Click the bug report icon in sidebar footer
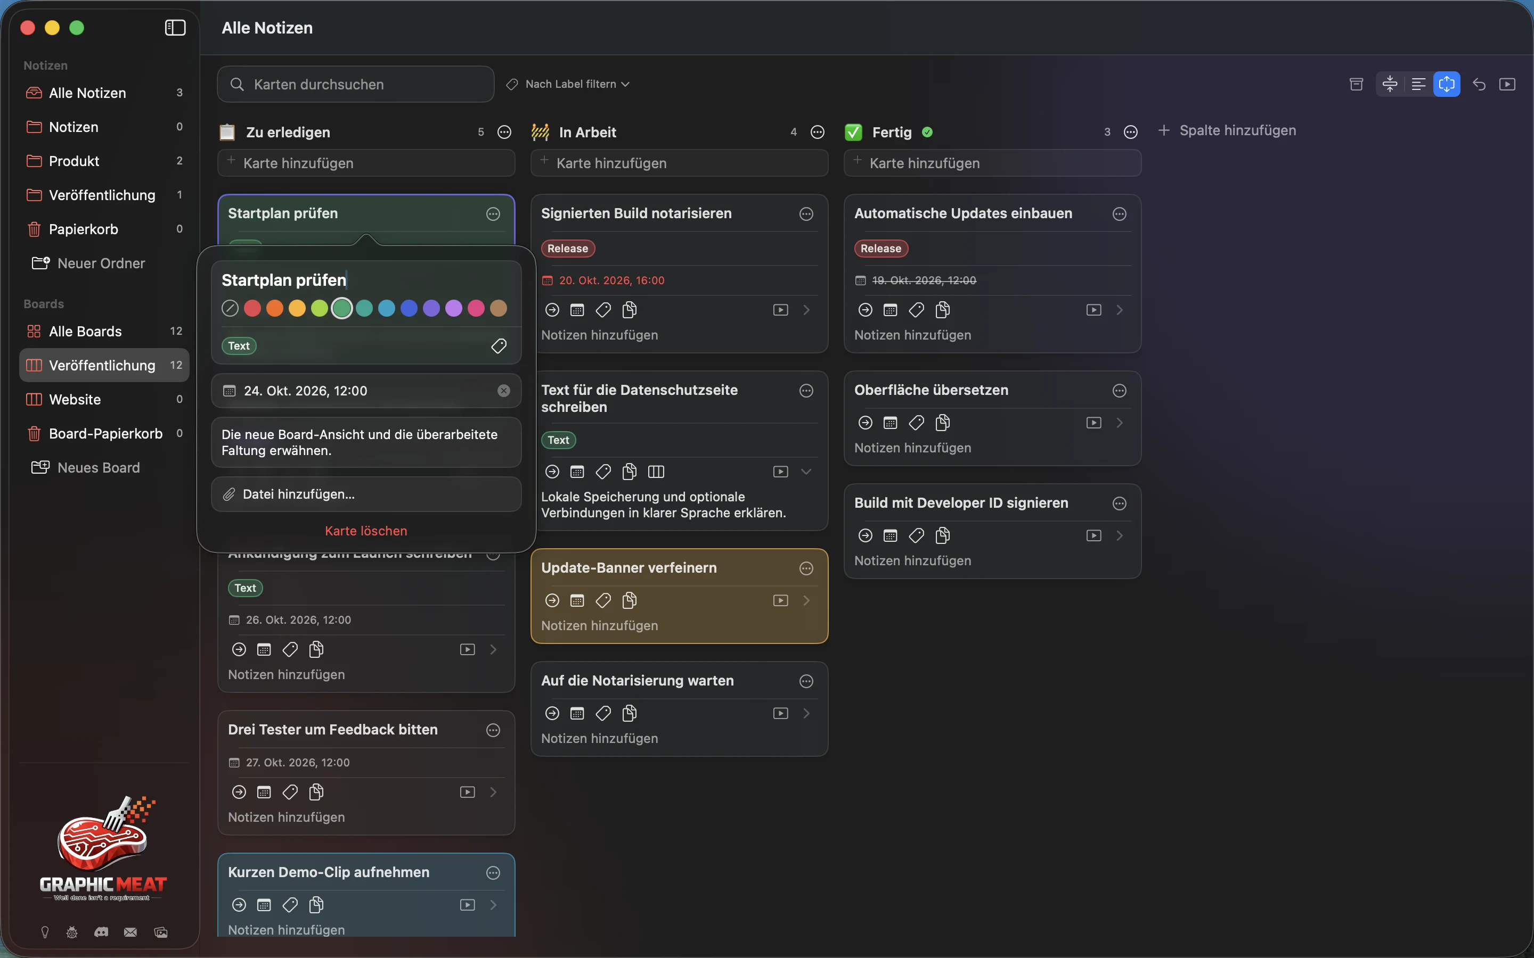Viewport: 1534px width, 958px height. coord(72,932)
